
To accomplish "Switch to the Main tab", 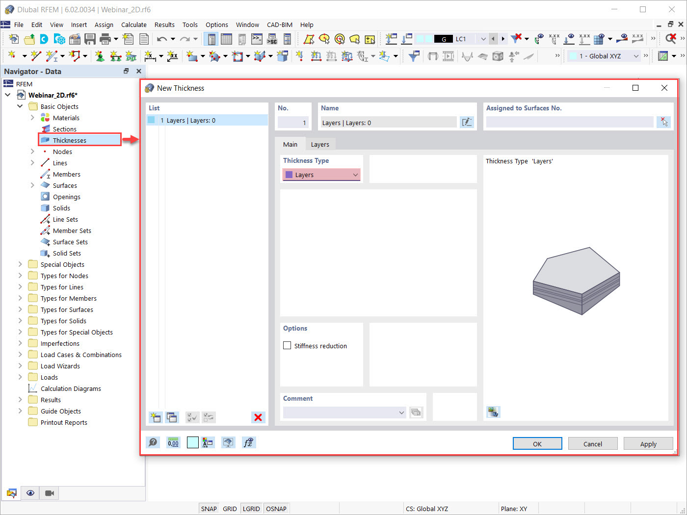I will coord(290,144).
